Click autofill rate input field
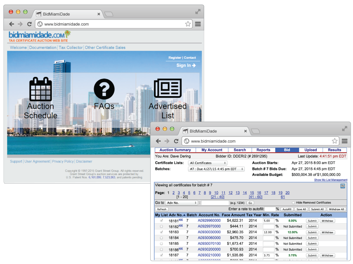Screen dimensions: 353x264 [x=270, y=209]
